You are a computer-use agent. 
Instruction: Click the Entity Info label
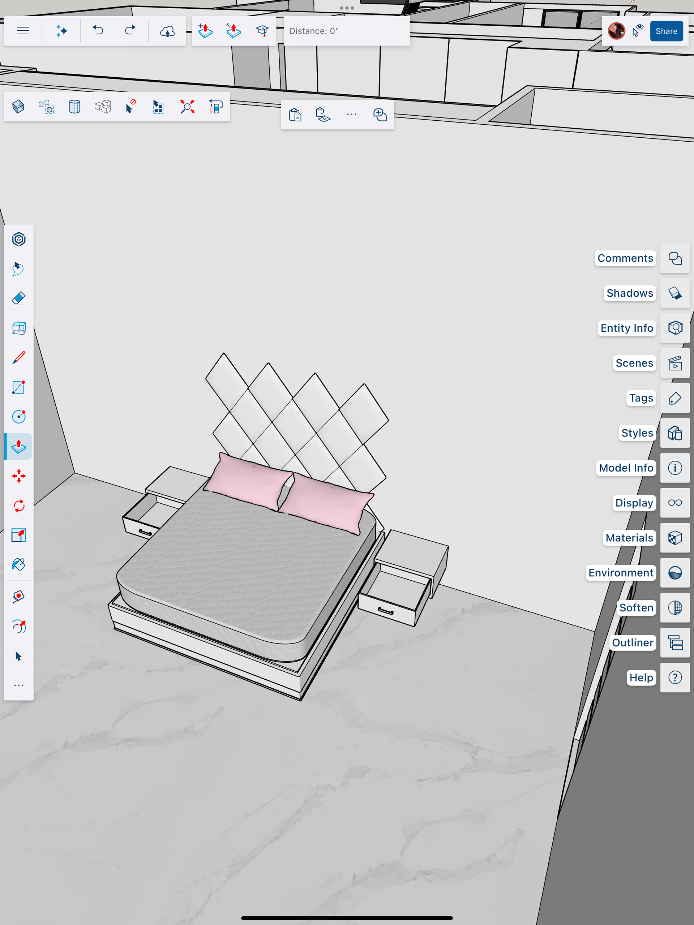click(626, 328)
